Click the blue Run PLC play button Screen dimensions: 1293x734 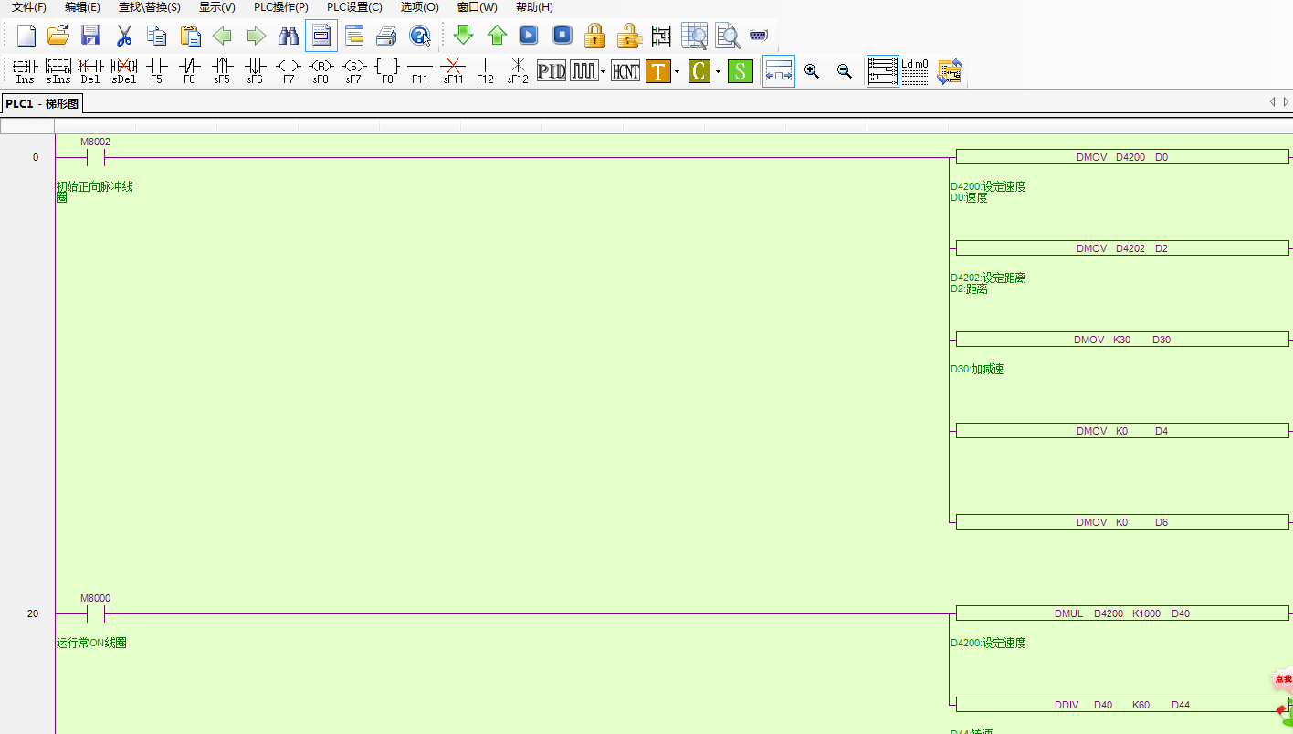point(530,36)
